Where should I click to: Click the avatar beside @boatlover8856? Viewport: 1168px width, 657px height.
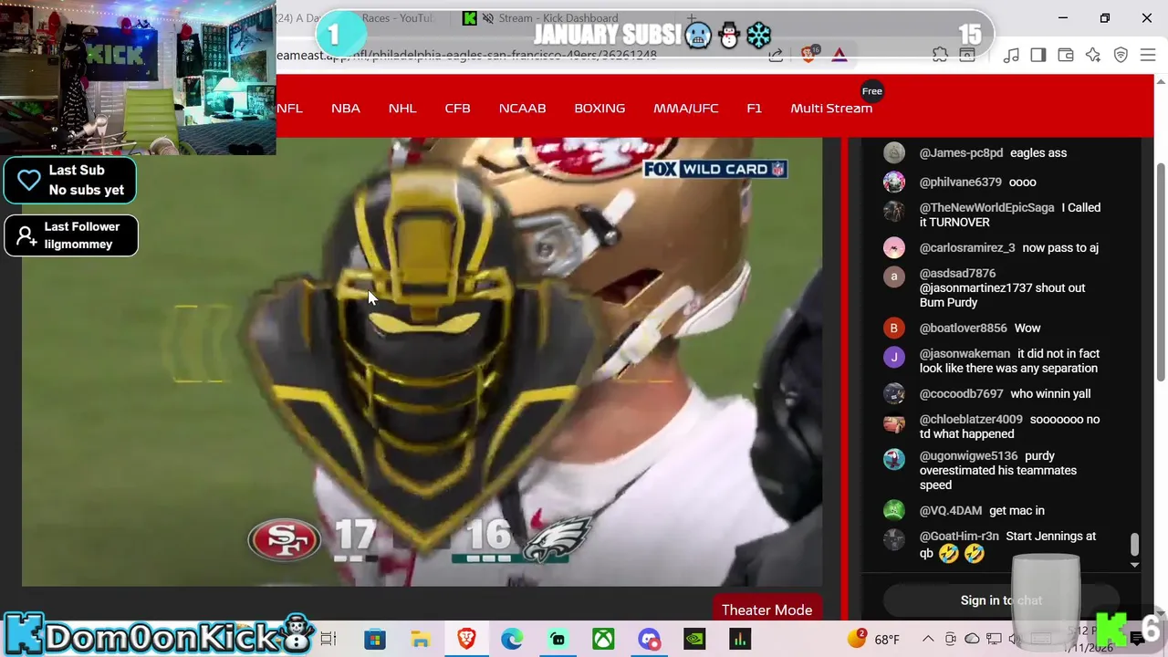pyautogui.click(x=893, y=328)
